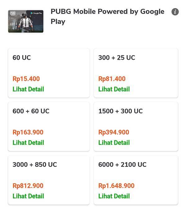Pick the 3000 + 850 UC package

[x=49, y=180]
